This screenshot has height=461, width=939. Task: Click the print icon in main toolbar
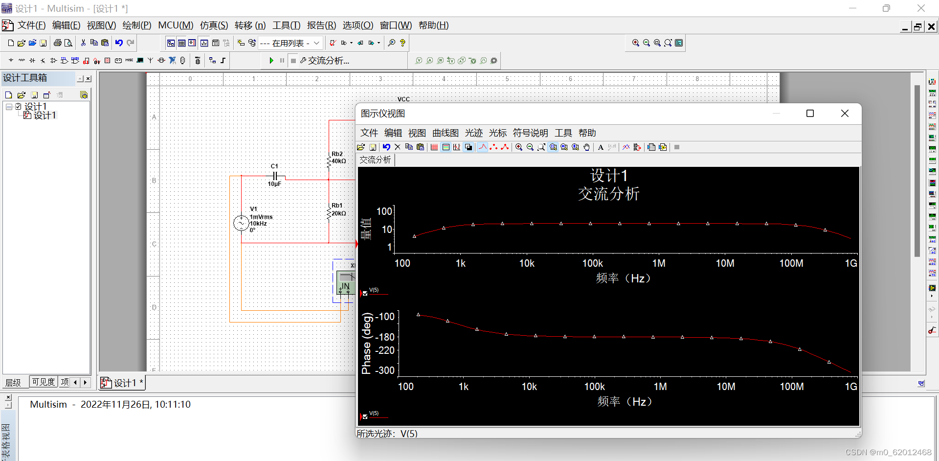[58, 43]
